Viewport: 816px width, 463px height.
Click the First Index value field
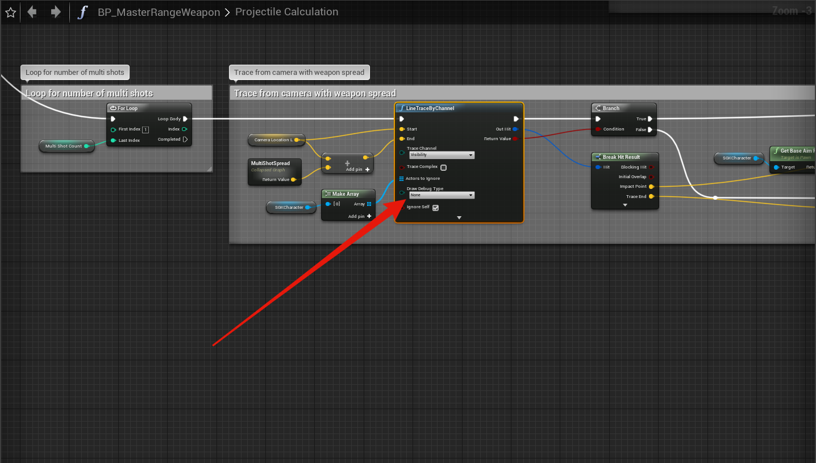145,129
